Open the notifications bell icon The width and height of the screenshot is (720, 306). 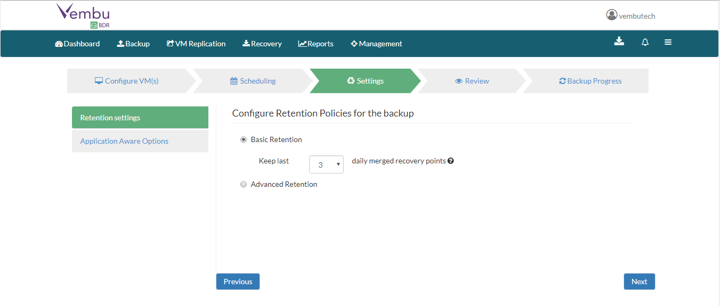click(645, 43)
